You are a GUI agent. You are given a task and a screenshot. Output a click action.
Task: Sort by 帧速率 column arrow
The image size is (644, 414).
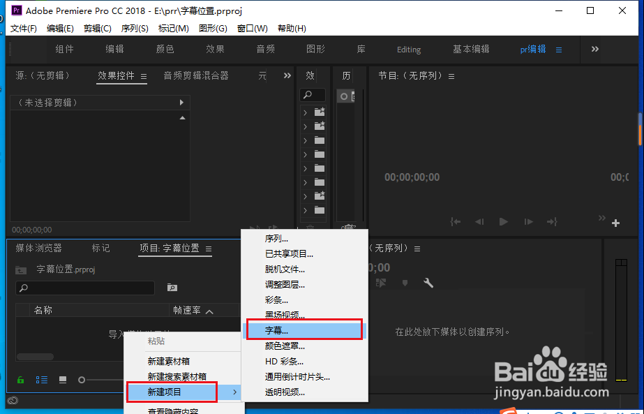point(209,311)
